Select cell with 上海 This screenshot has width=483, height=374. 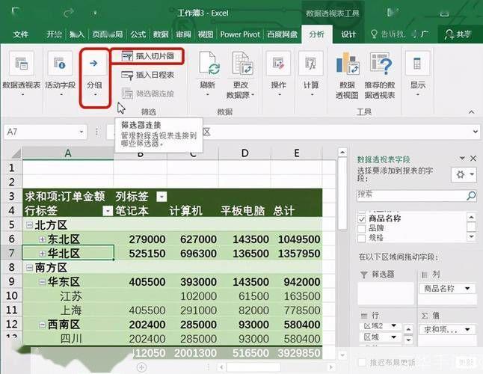coord(68,310)
